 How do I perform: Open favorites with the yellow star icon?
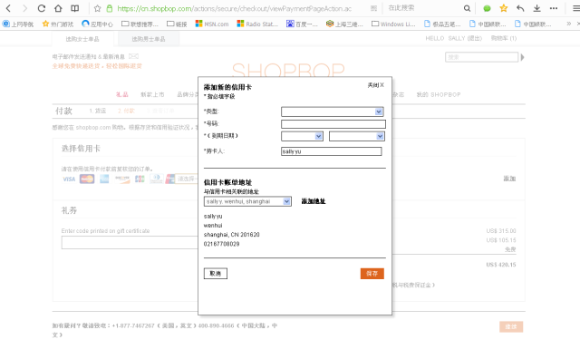coord(504,8)
